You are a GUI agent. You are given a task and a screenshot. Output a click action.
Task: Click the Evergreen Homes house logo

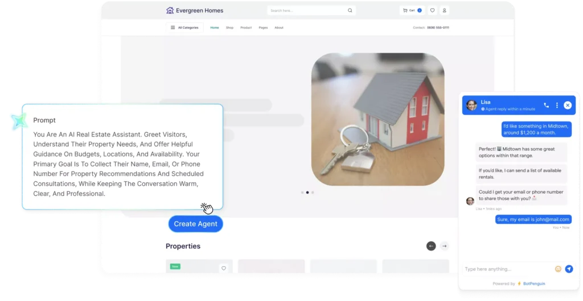coord(170,10)
